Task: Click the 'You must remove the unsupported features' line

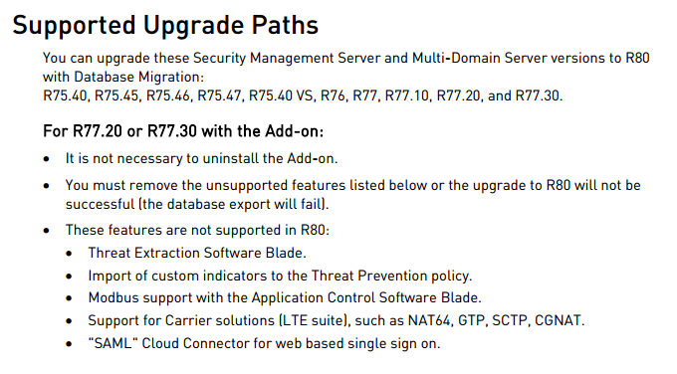Action: 352,185
